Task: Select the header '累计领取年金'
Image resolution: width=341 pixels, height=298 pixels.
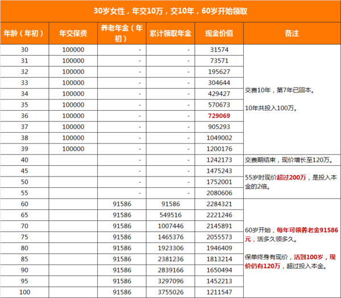Action: (x=170, y=33)
